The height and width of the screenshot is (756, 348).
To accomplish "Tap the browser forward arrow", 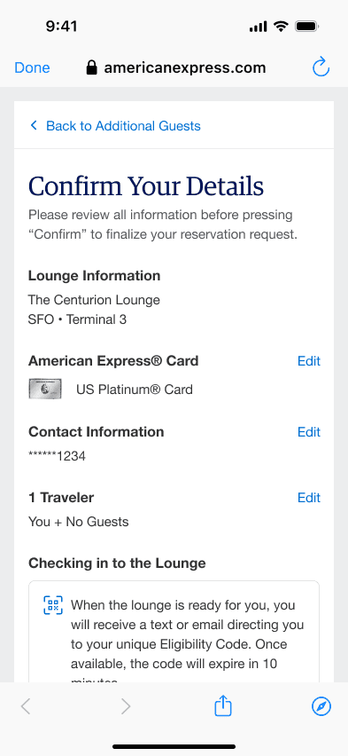I will coord(125,707).
